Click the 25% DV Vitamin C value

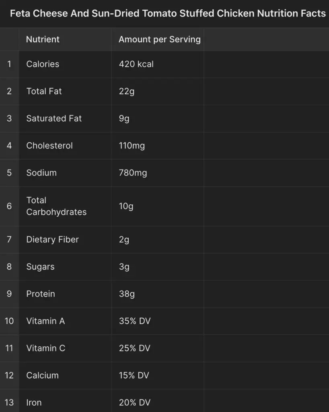(158, 348)
